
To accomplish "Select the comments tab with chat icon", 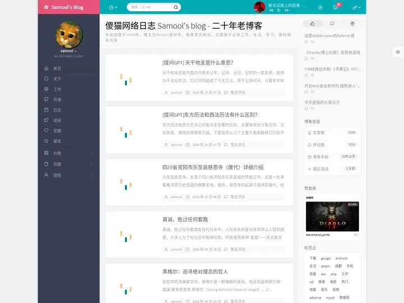I will point(332,24).
